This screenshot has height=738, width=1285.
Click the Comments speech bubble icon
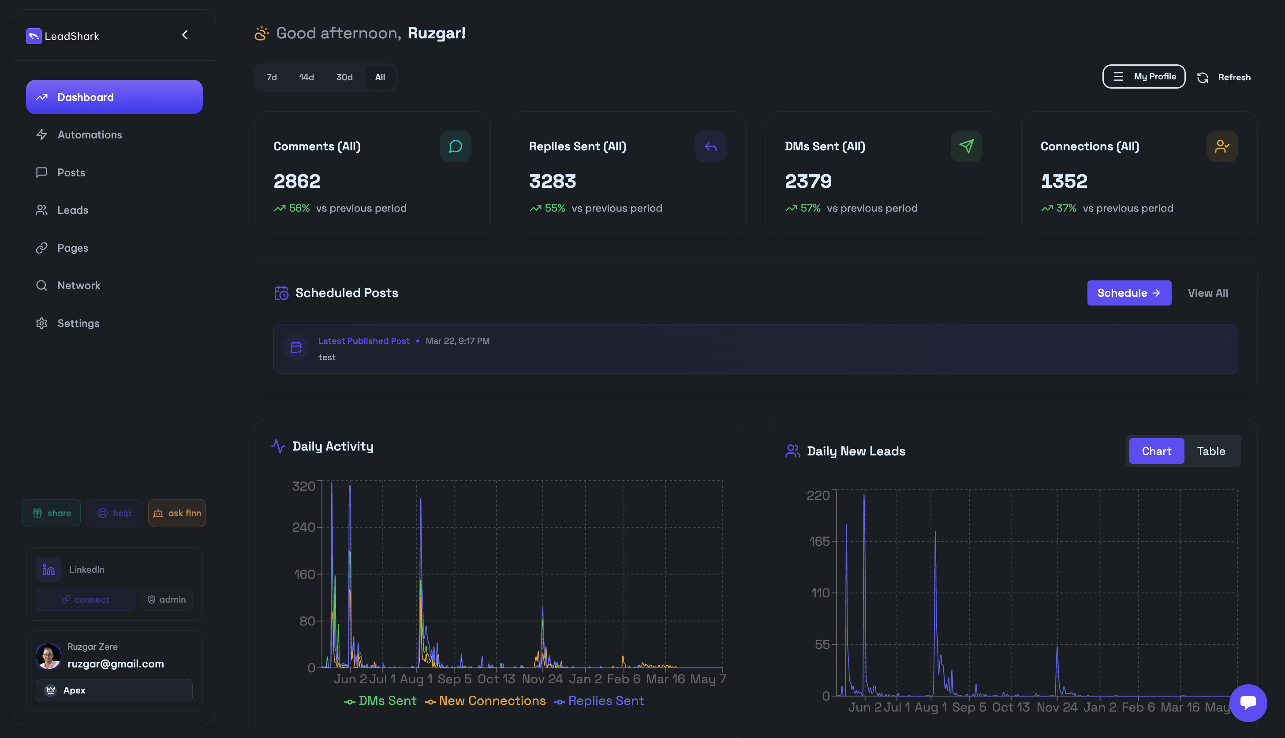[x=455, y=146]
